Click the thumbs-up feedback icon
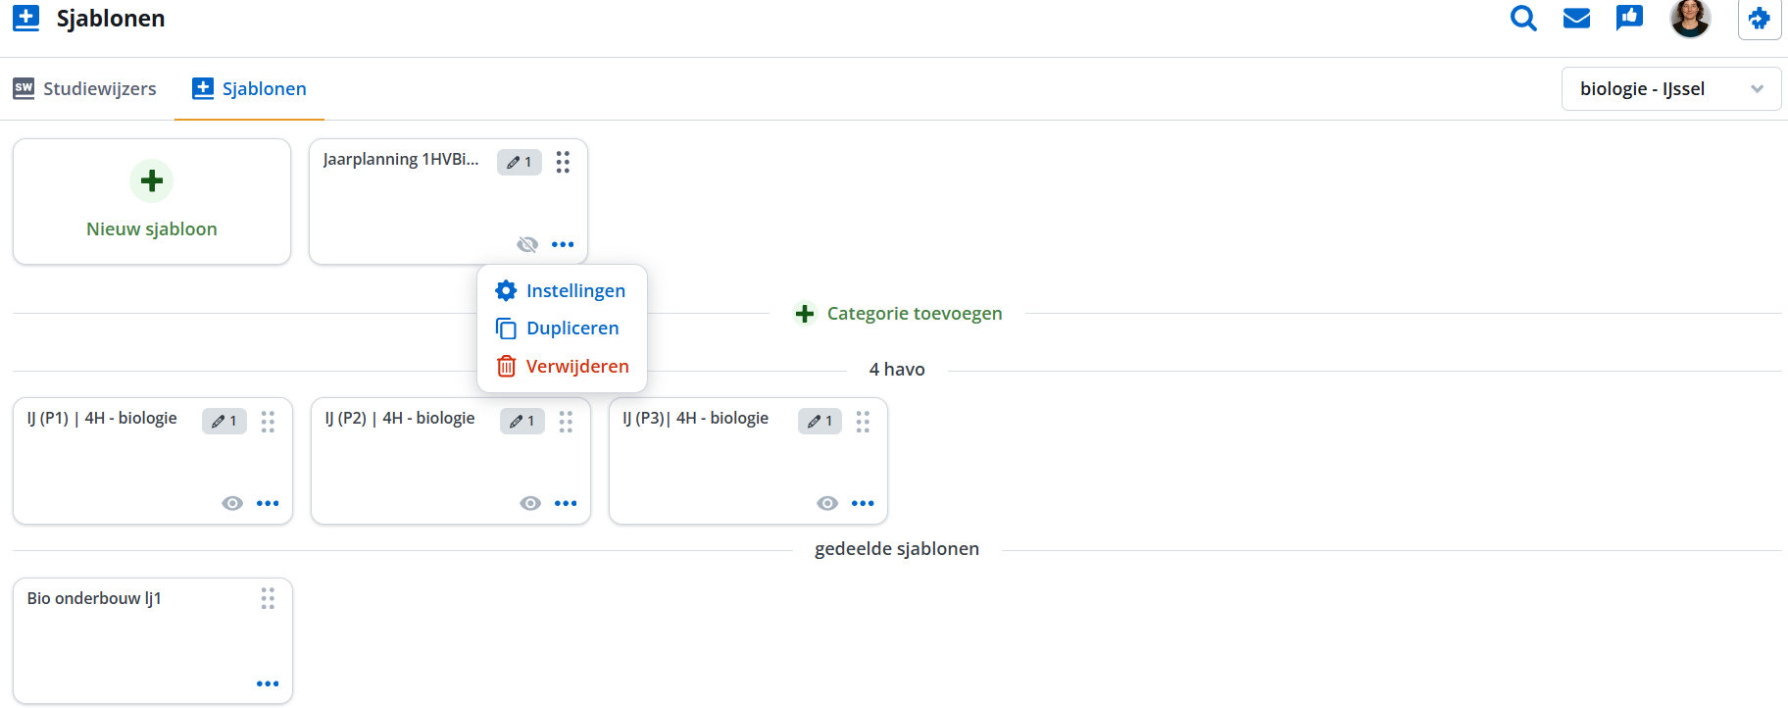Viewport: 1788px width, 708px height. click(x=1629, y=18)
